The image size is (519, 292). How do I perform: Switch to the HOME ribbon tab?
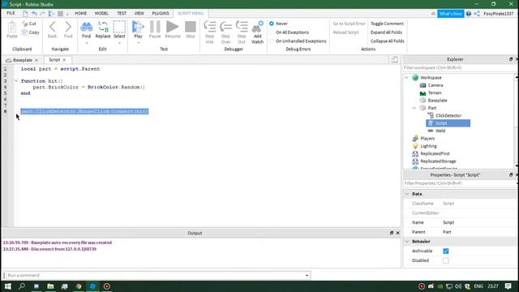click(x=80, y=13)
